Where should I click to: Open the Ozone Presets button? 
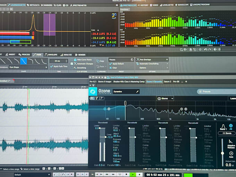point(217,92)
